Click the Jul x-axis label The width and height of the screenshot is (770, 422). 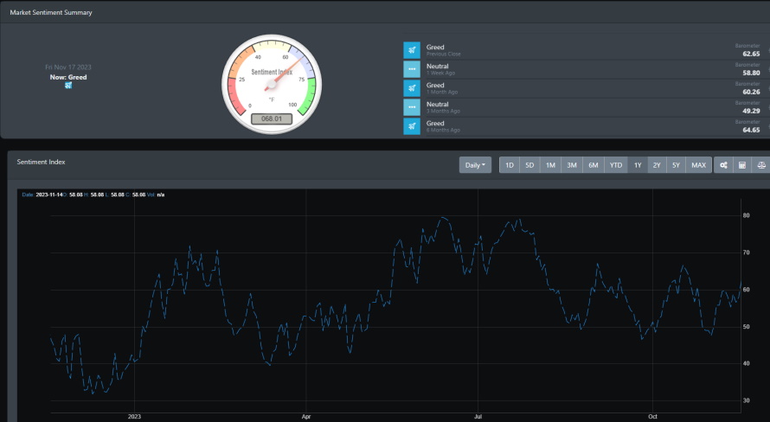[478, 417]
